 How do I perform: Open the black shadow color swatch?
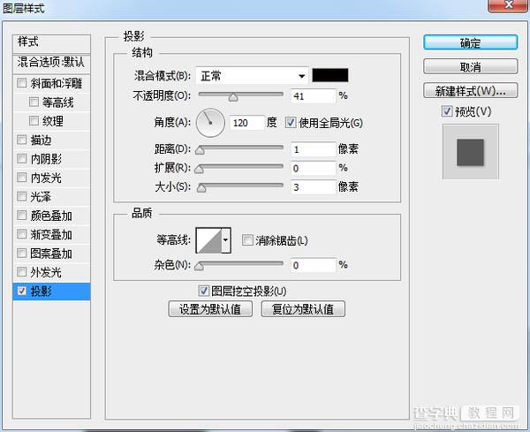(329, 75)
